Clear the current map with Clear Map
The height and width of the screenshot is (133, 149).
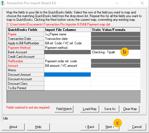pyautogui.click(x=130, y=109)
